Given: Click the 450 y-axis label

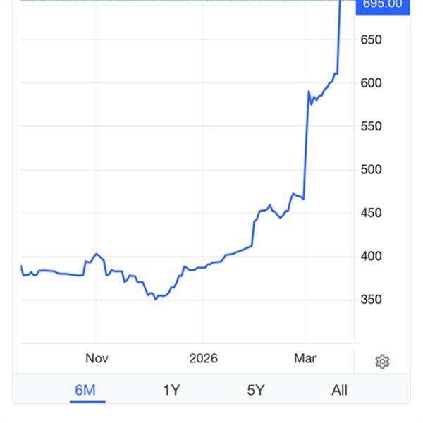Looking at the screenshot, I should 371,213.
